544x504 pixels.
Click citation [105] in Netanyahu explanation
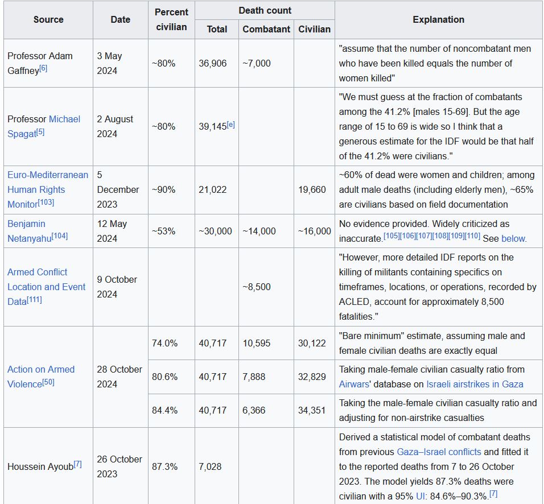[391, 236]
